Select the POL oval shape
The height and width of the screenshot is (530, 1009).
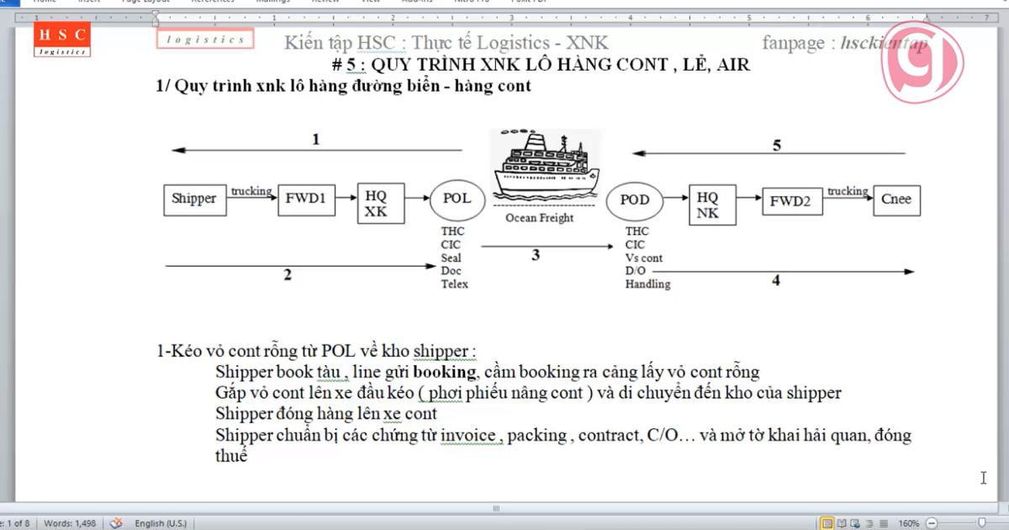(457, 199)
